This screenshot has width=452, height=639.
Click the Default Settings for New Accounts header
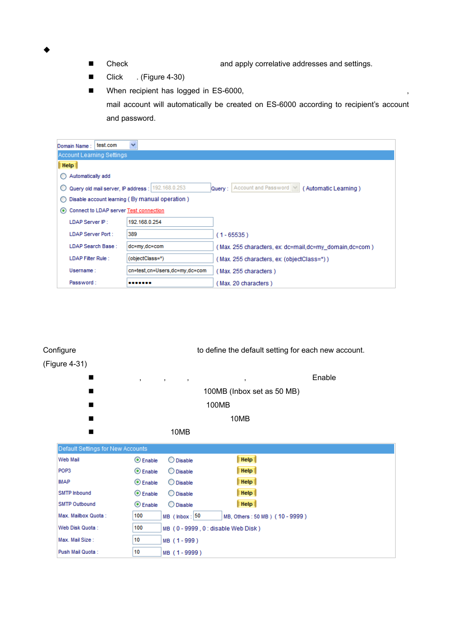tap(226, 449)
